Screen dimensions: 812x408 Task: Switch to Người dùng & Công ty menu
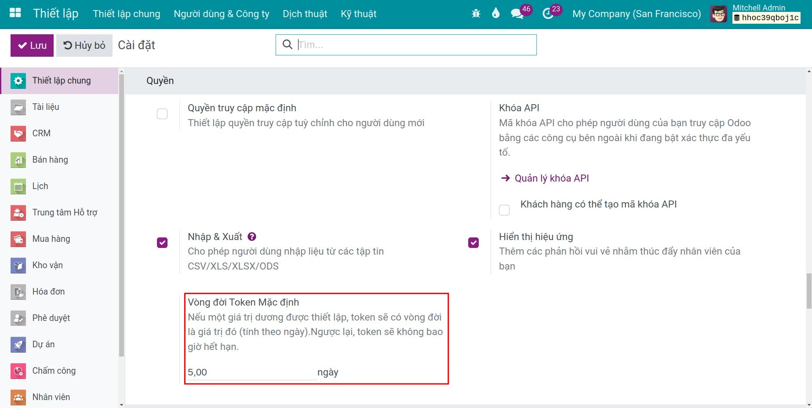click(x=221, y=14)
